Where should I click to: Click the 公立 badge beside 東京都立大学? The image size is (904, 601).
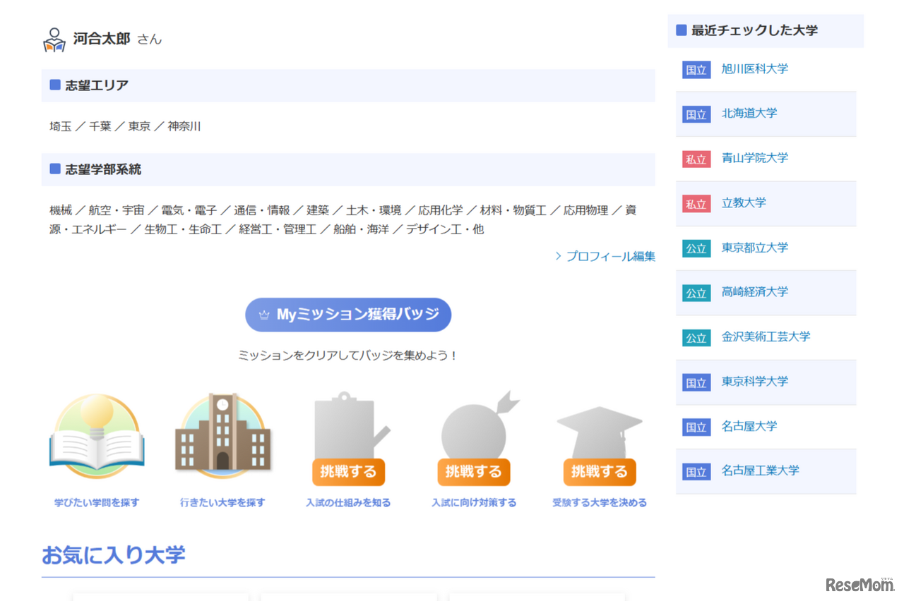tap(696, 248)
